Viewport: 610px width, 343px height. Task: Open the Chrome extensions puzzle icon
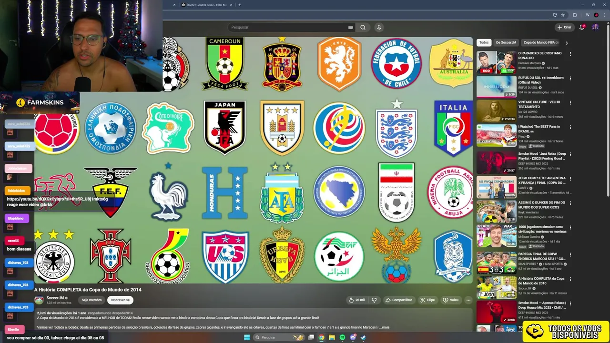575,15
